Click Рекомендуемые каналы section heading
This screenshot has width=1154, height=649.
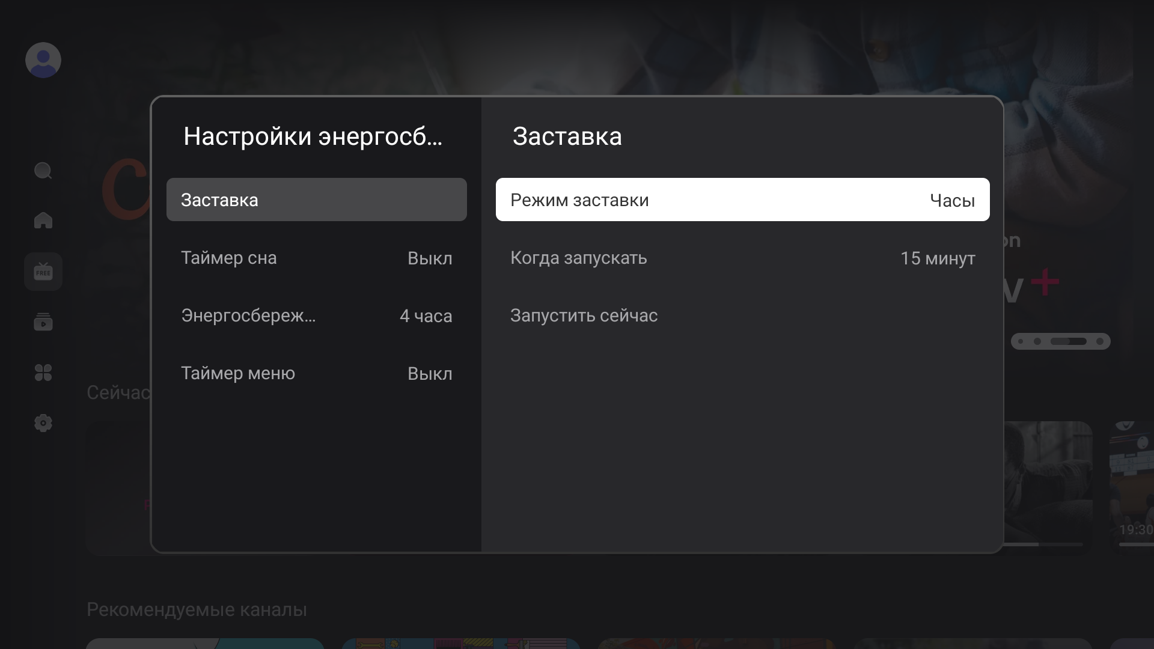pyautogui.click(x=197, y=609)
